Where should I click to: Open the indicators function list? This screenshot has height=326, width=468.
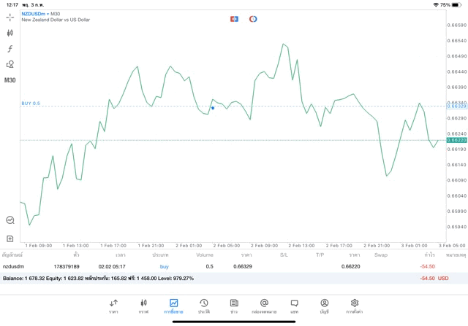(x=10, y=48)
